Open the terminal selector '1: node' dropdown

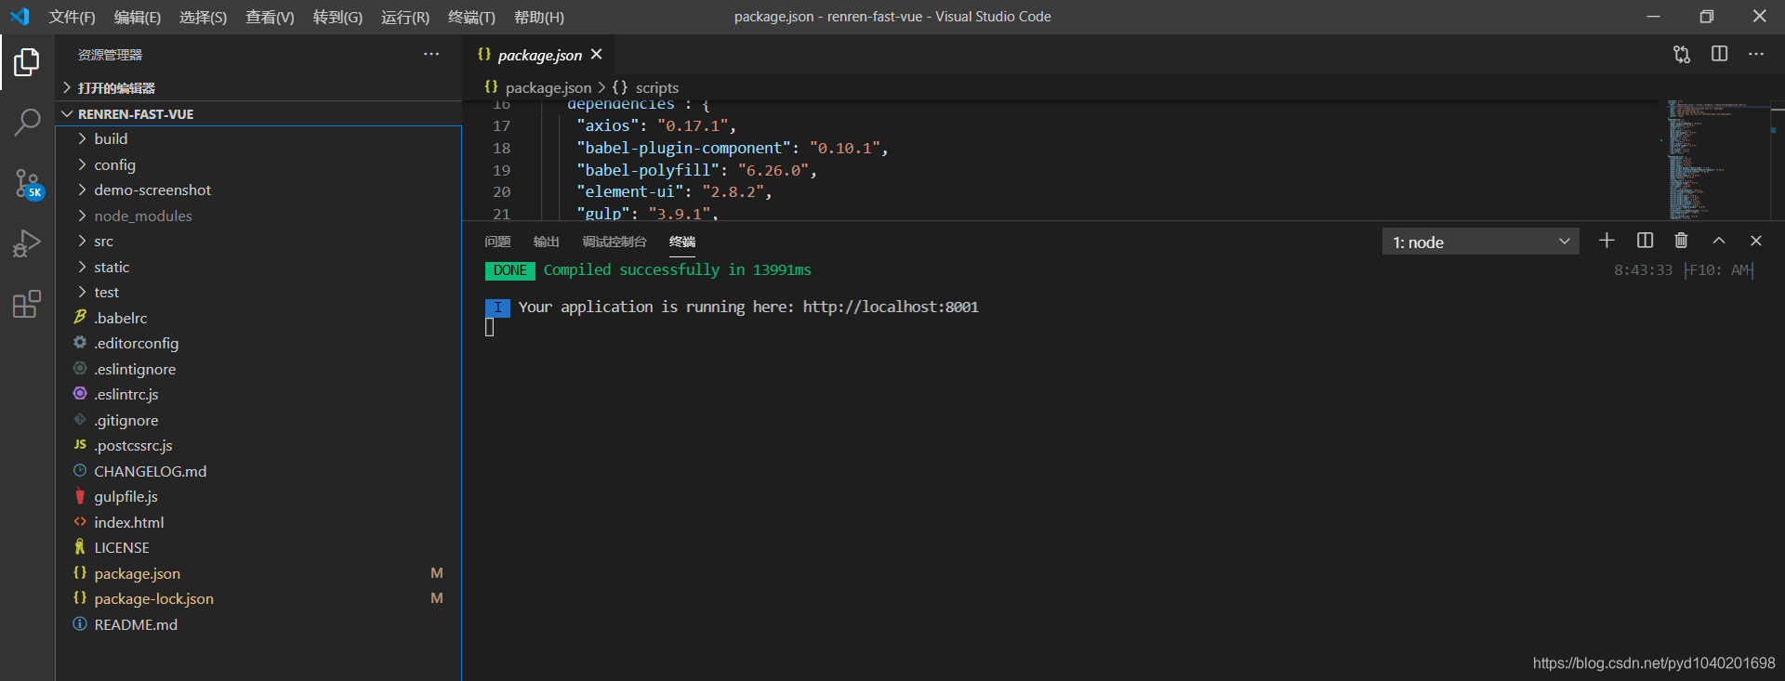1480,242
